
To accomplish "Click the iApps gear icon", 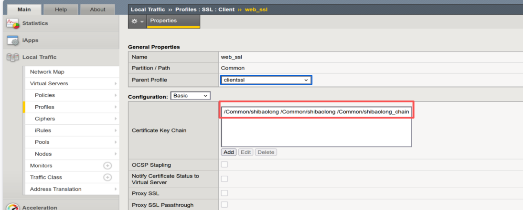I will 13,40.
